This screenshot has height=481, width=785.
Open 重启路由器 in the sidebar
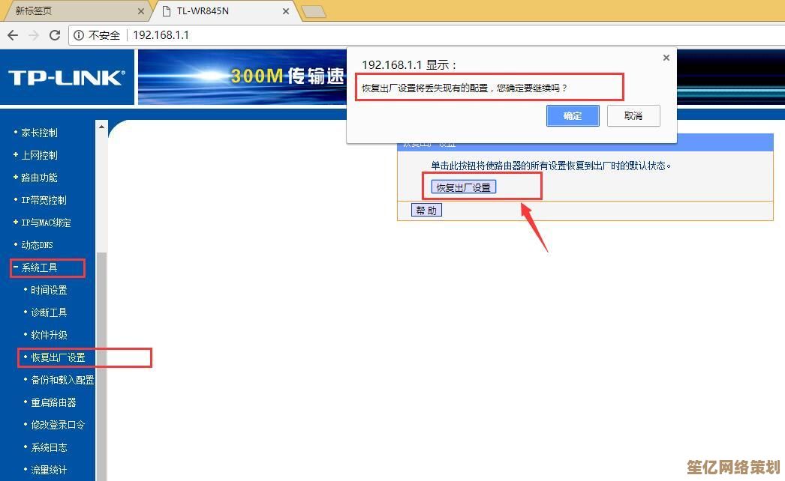(53, 402)
